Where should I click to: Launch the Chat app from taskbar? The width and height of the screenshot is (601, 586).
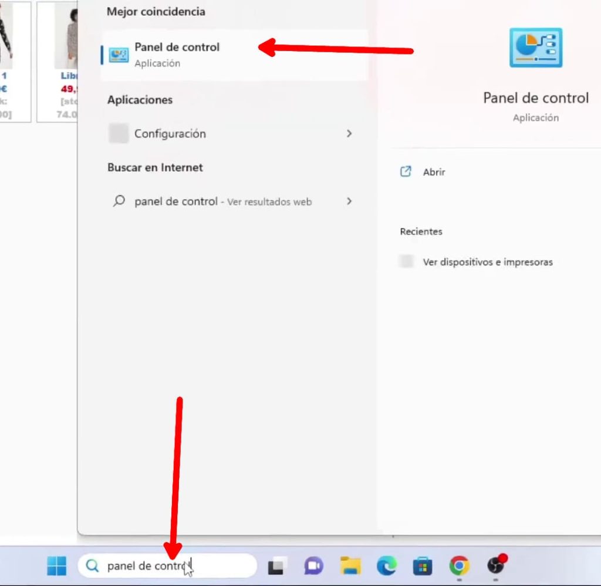(x=313, y=566)
